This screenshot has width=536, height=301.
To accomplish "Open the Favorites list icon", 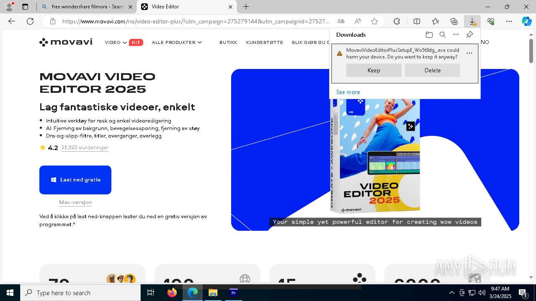I will pos(435,21).
